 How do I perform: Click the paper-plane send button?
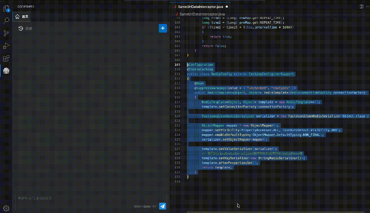pos(162,206)
